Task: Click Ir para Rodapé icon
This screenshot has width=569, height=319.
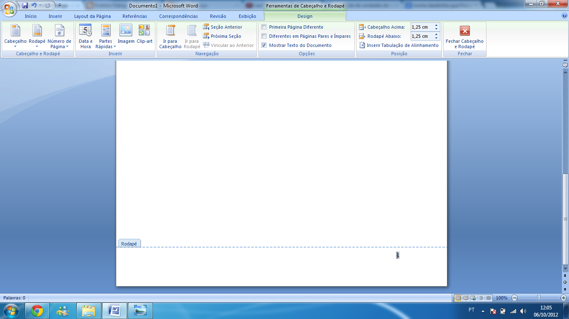Action: 192,37
